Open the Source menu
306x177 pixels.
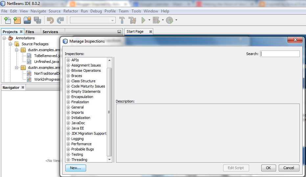coord(55,11)
